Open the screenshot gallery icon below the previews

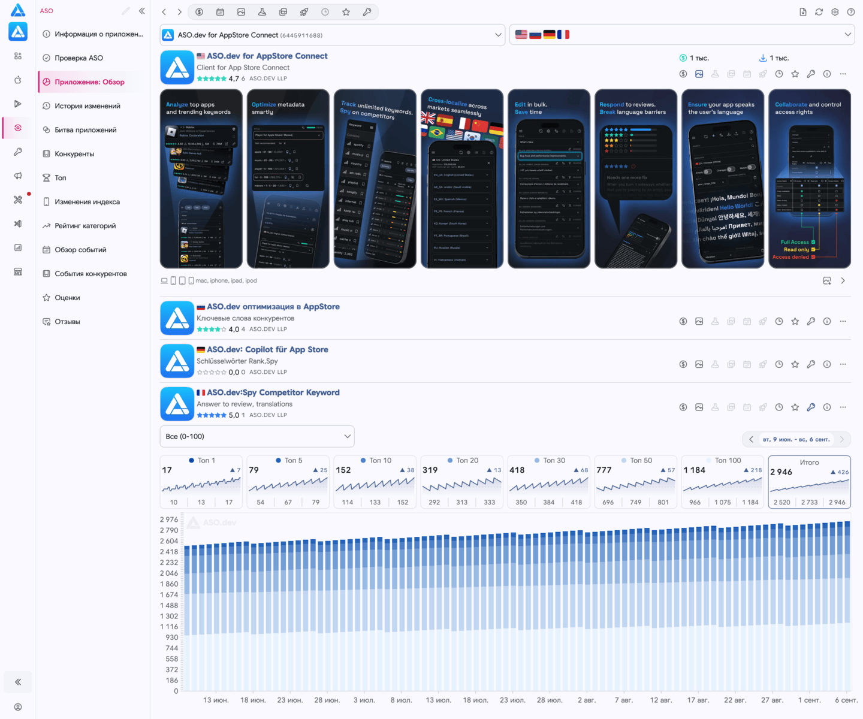827,281
